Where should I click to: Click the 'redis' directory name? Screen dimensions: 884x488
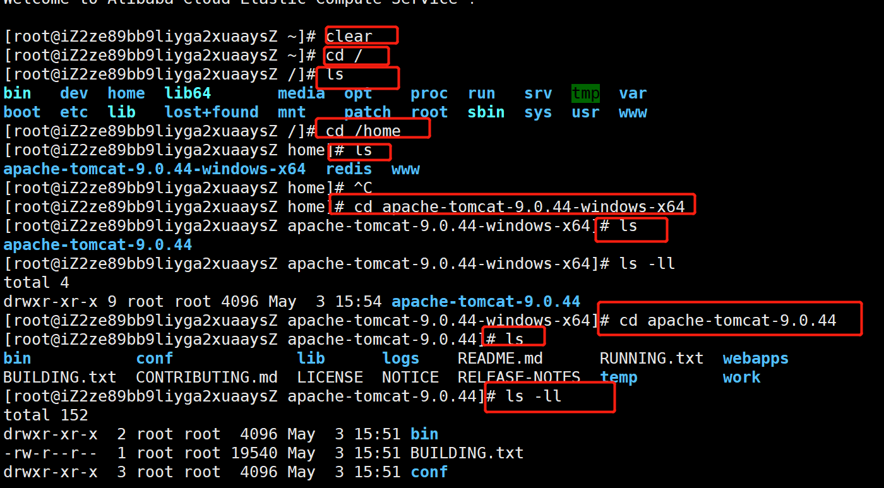click(349, 169)
